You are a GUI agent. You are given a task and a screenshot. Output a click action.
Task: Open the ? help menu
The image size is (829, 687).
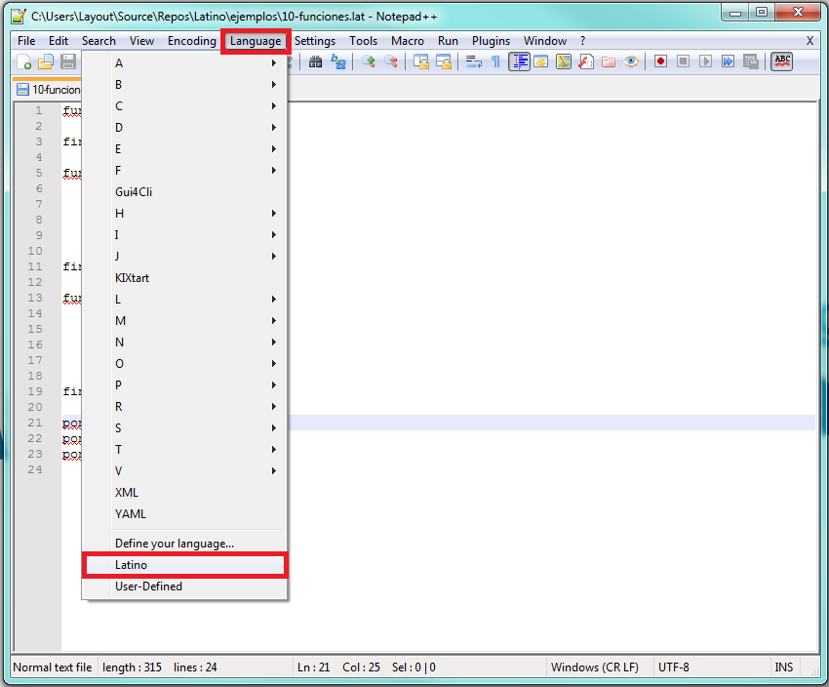pyautogui.click(x=582, y=41)
